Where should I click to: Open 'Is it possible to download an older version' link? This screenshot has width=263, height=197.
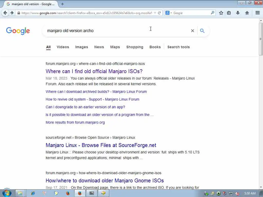pos(100,115)
